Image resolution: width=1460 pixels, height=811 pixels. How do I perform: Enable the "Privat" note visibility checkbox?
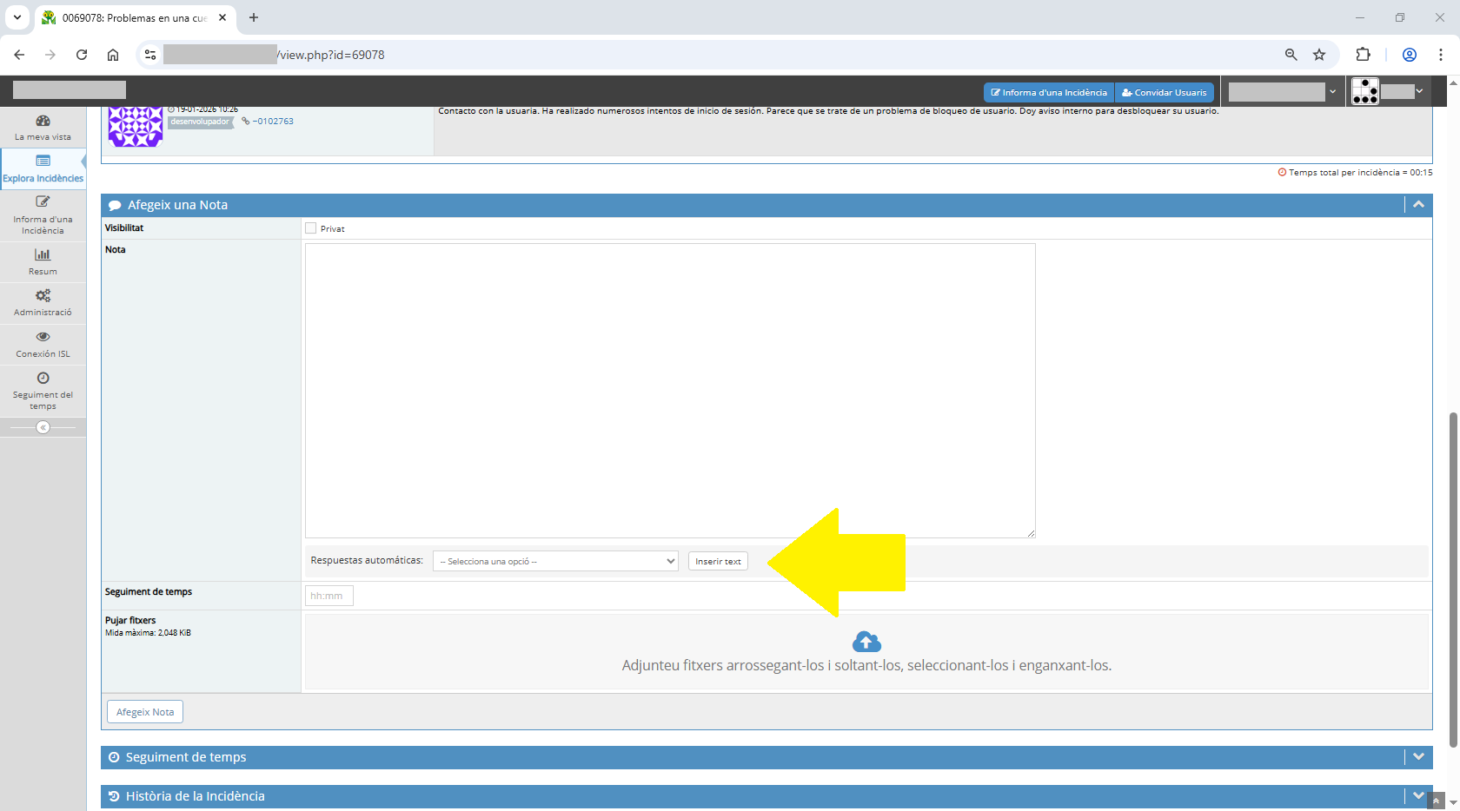tap(311, 227)
